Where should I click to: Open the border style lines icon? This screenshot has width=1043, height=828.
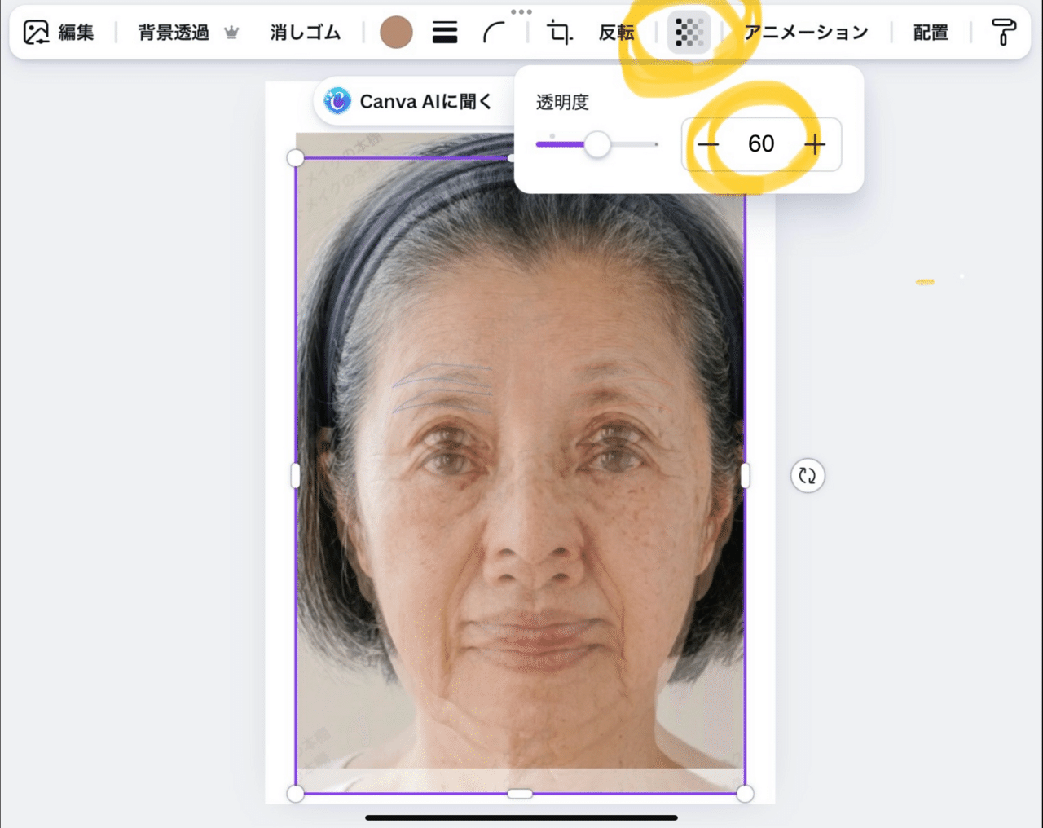click(445, 33)
